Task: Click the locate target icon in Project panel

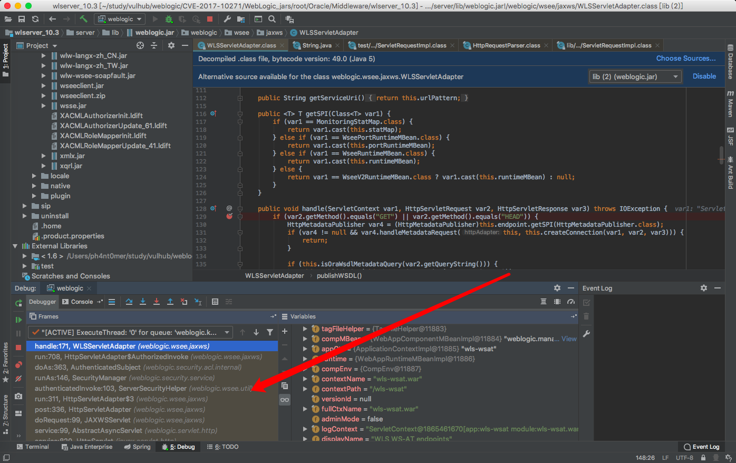Action: coord(140,46)
